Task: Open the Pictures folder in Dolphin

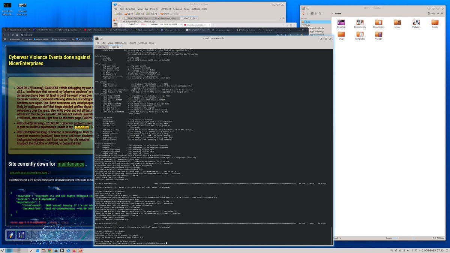Action: click(416, 23)
